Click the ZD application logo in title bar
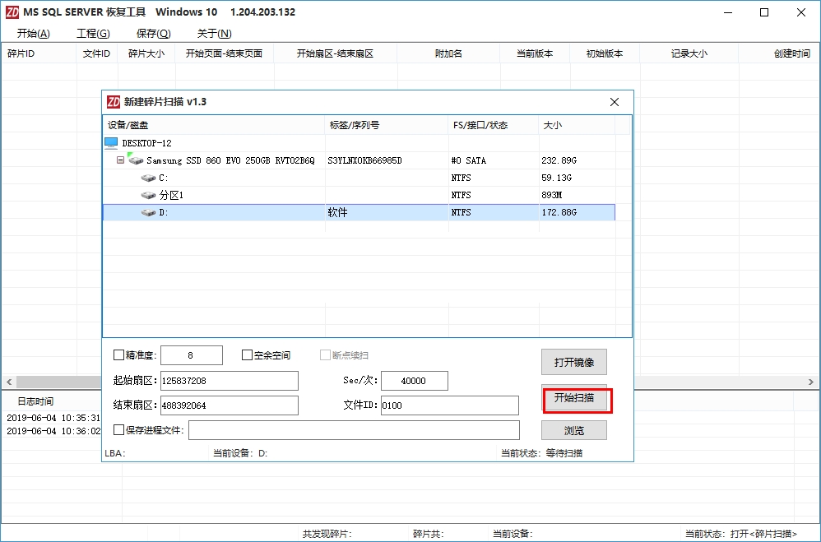821x542 pixels. tap(12, 12)
